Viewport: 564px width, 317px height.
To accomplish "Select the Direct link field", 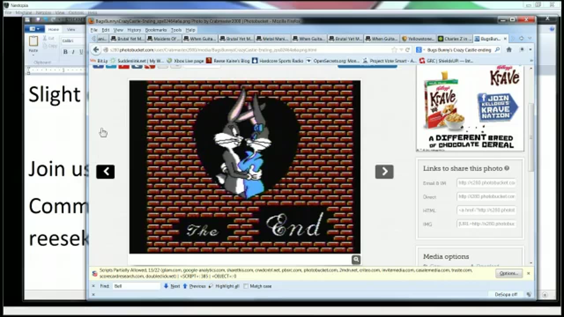I will pos(487,196).
